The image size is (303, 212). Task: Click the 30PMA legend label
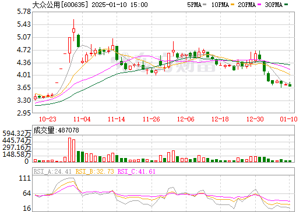click(273, 5)
